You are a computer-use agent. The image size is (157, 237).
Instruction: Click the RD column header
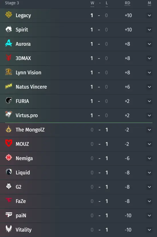tap(127, 3)
